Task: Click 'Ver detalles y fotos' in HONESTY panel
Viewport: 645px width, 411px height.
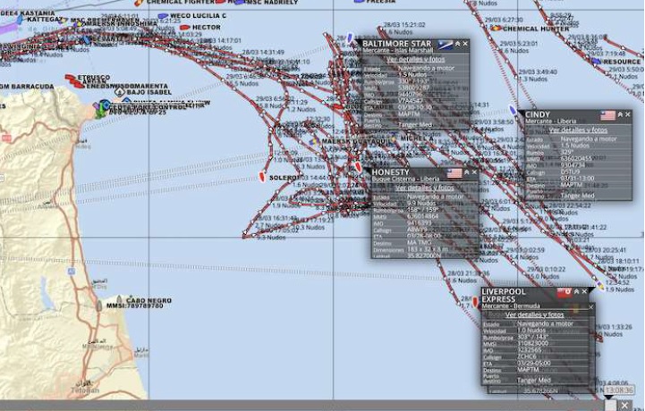Action: pos(424,189)
